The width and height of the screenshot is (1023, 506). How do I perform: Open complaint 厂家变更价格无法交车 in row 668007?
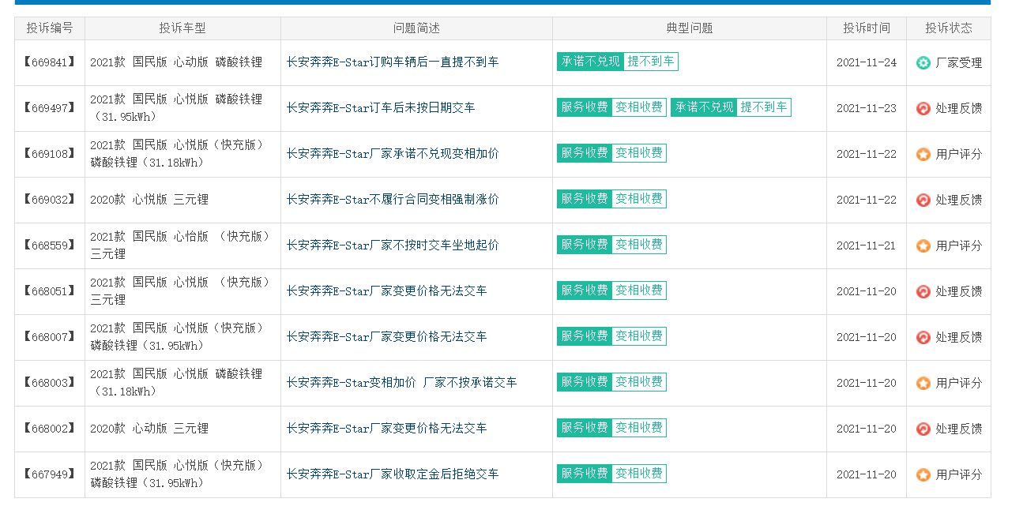[386, 337]
